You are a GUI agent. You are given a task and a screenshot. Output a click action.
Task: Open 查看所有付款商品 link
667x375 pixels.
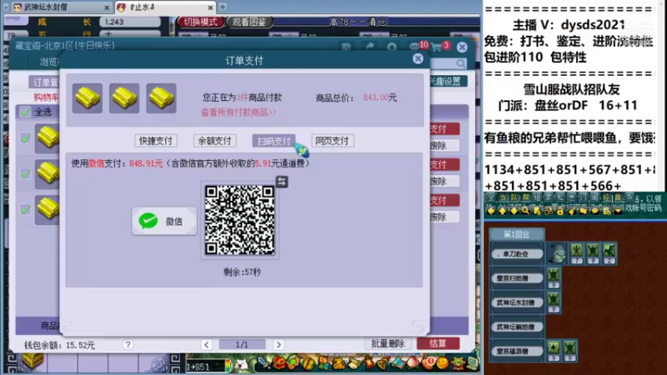[x=238, y=112]
